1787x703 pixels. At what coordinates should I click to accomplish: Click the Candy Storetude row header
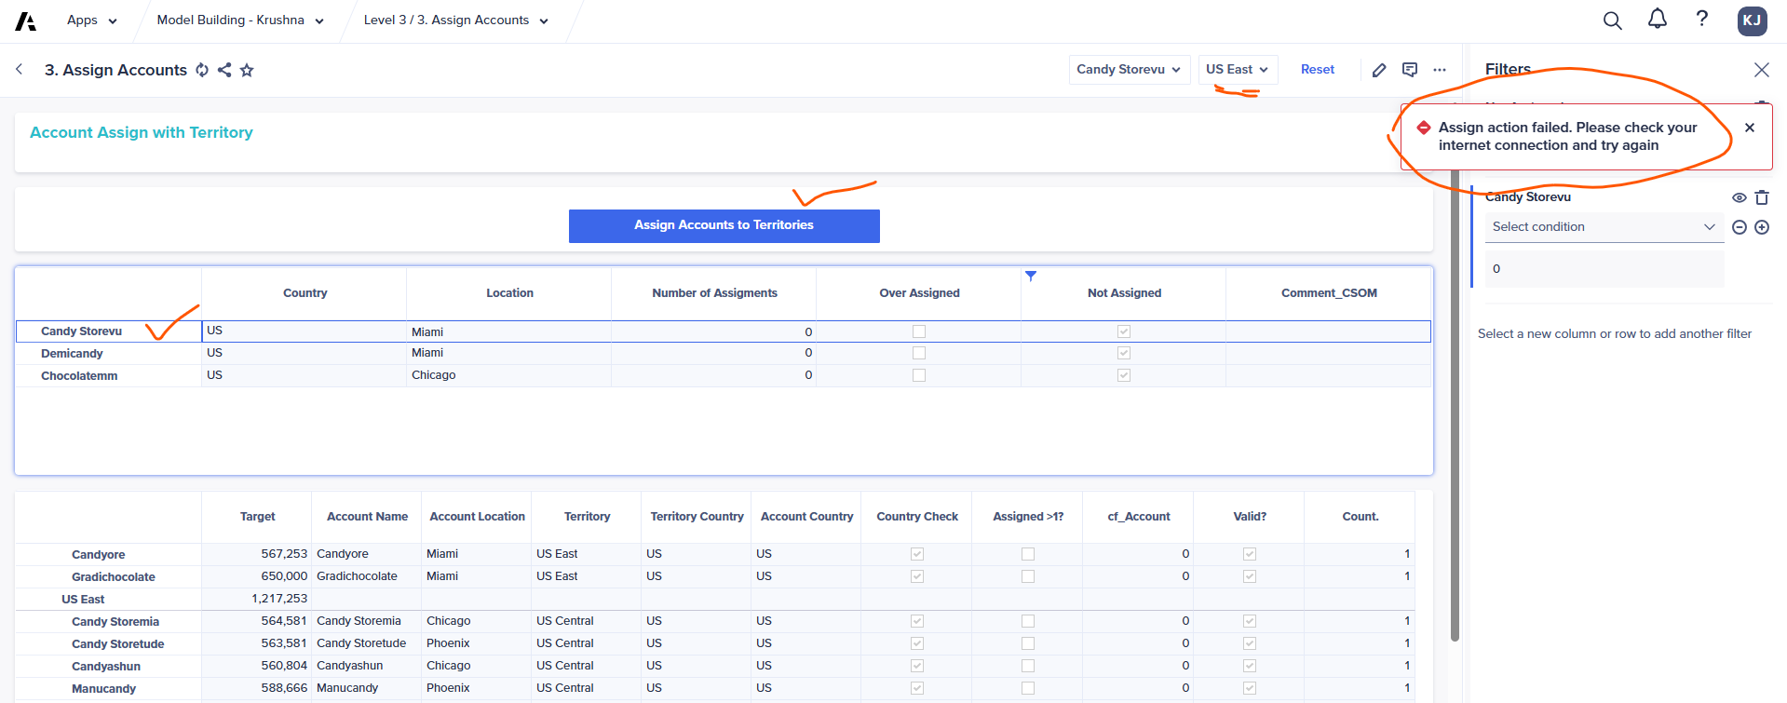click(109, 644)
